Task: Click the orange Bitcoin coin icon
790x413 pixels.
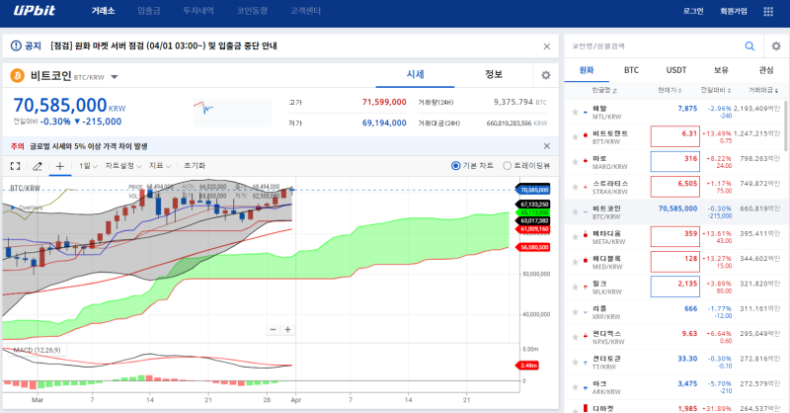Action: [17, 76]
